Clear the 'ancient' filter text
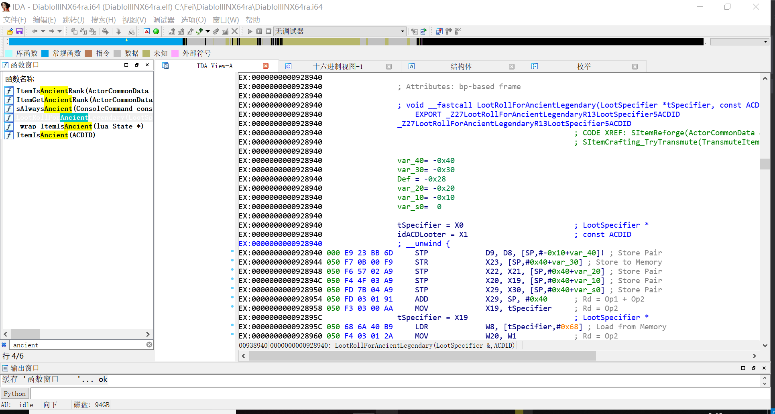This screenshot has height=414, width=775. tap(149, 345)
